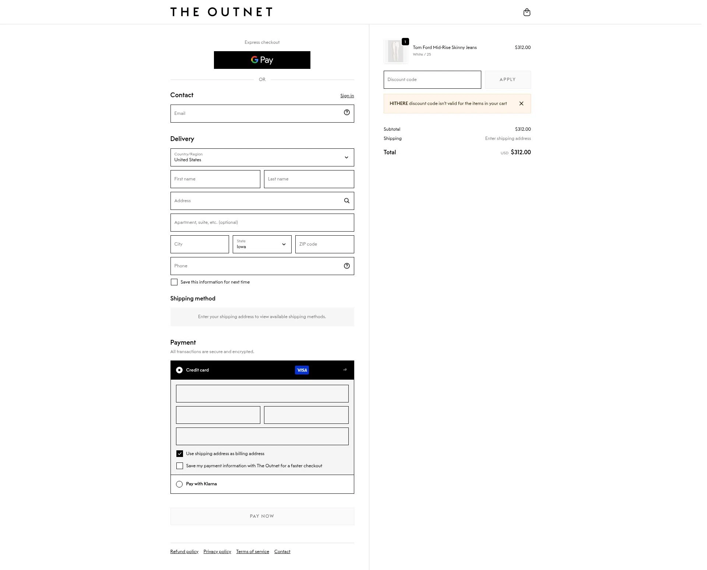This screenshot has height=570, width=707.
Task: Select the Credit card radio button
Action: pos(179,370)
